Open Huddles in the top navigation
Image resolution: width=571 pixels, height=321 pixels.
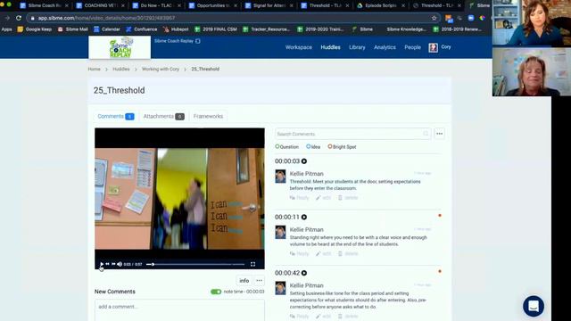pyautogui.click(x=330, y=47)
